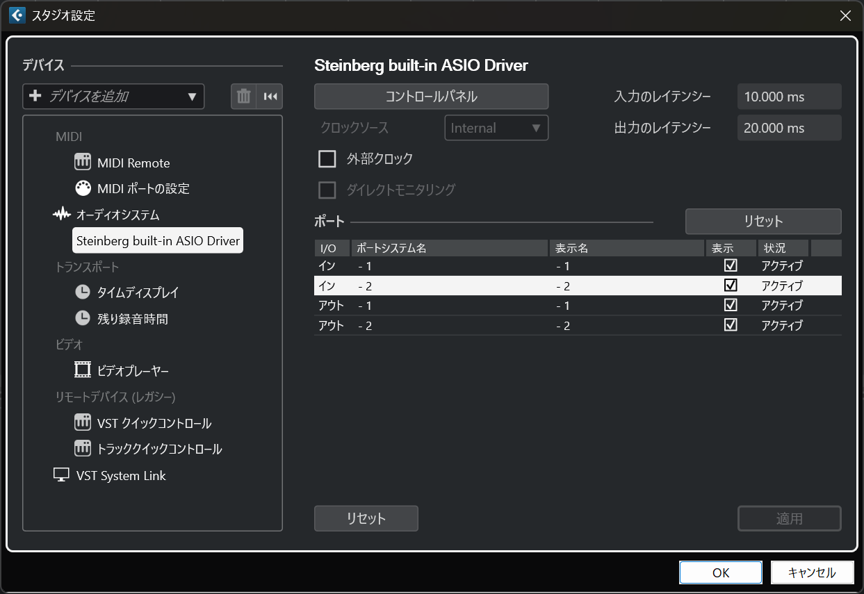Open the クロックソース Internal dropdown
Viewport: 864px width, 594px height.
click(x=496, y=128)
